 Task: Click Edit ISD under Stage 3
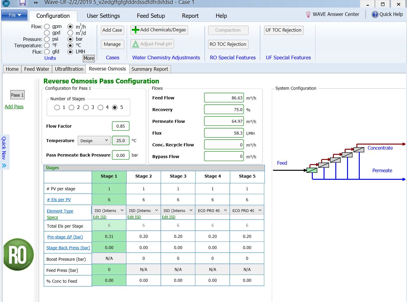tap(169, 217)
